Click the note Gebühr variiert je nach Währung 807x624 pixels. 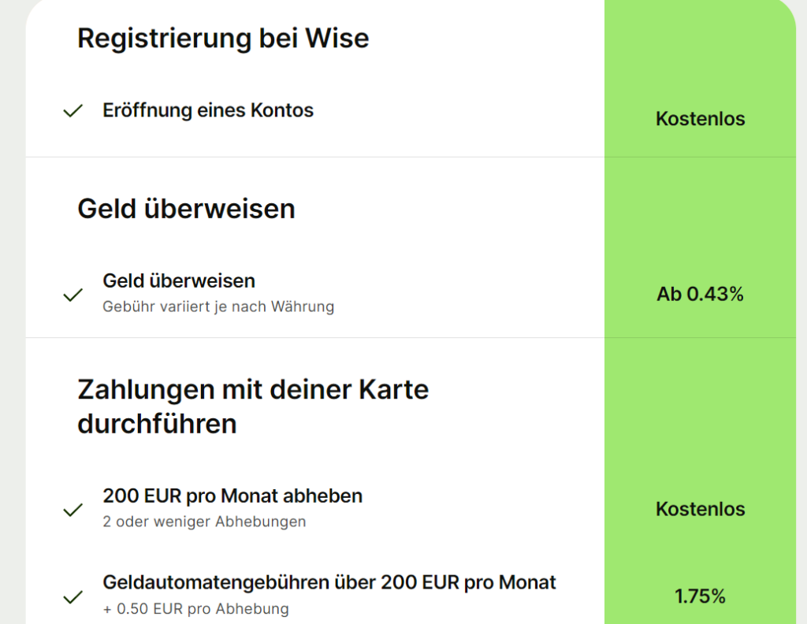[218, 306]
